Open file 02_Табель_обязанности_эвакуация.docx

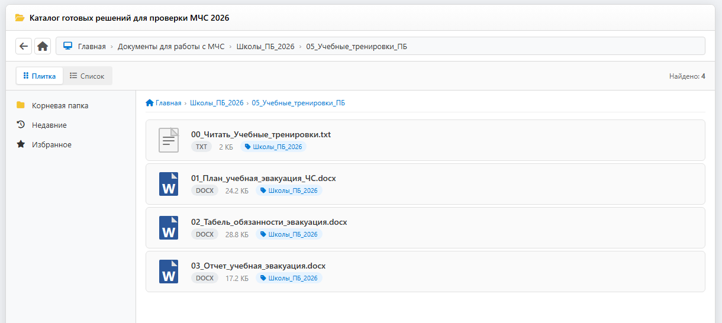(426, 228)
